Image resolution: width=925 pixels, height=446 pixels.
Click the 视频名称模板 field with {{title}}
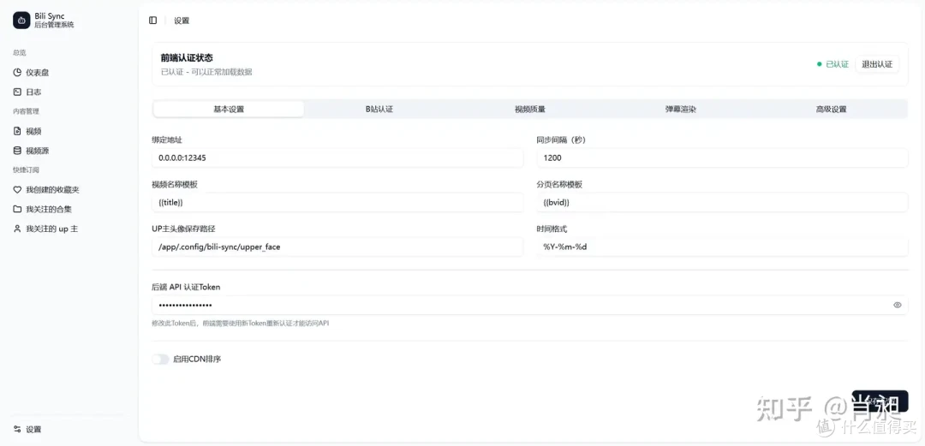point(337,202)
